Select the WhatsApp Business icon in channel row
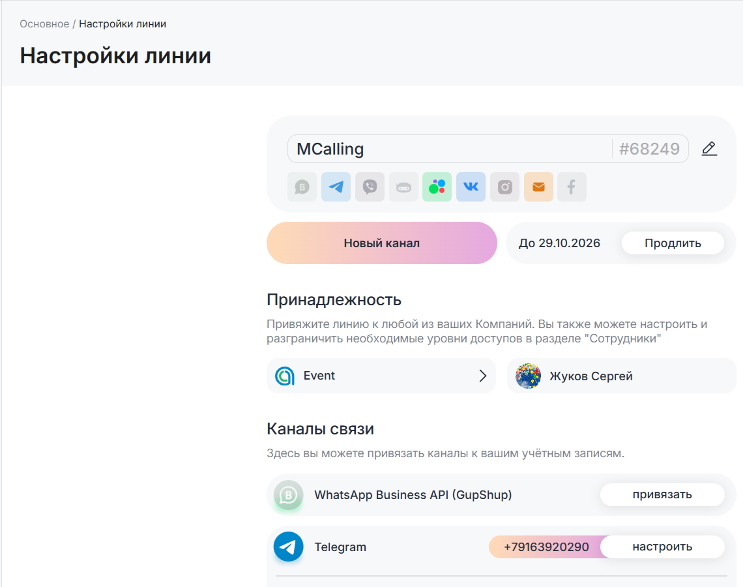Screen dimensions: 743x587 pyautogui.click(x=302, y=187)
